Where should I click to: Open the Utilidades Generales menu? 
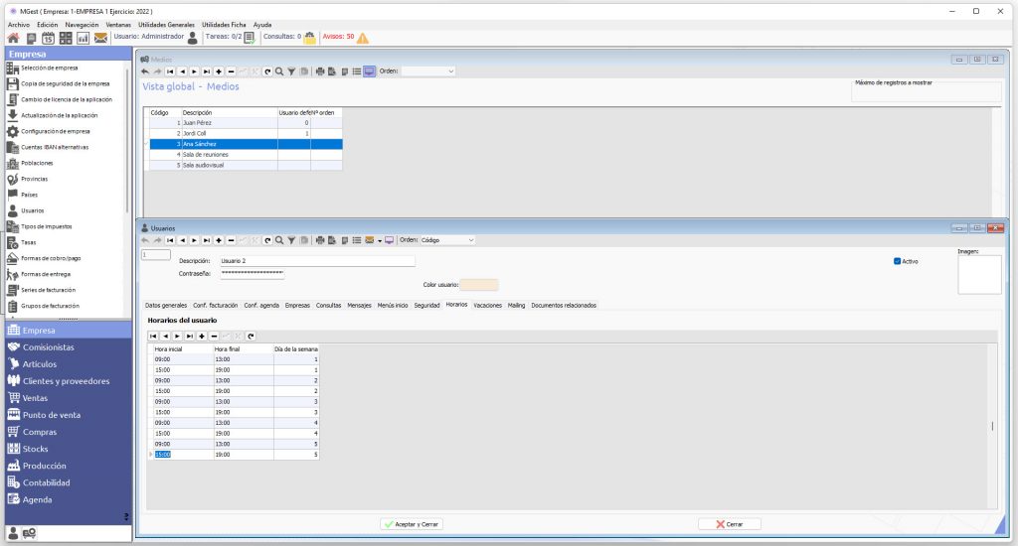coord(166,25)
